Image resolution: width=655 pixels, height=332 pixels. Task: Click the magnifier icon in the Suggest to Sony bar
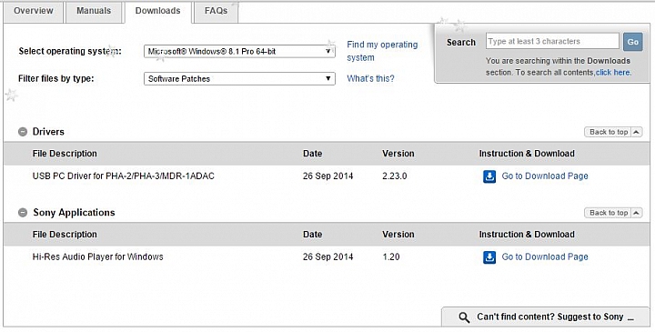[464, 317]
